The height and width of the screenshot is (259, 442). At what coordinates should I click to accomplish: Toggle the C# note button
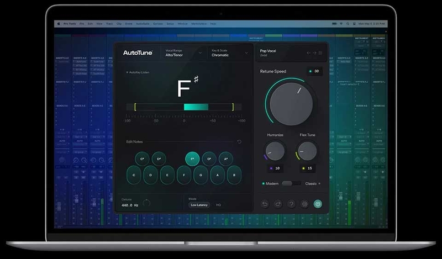[x=142, y=159]
